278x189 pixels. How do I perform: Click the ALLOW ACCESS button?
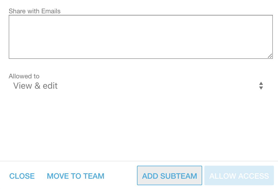point(239,175)
